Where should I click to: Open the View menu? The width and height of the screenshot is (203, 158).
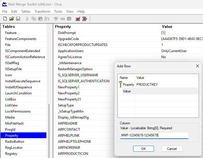(70, 12)
